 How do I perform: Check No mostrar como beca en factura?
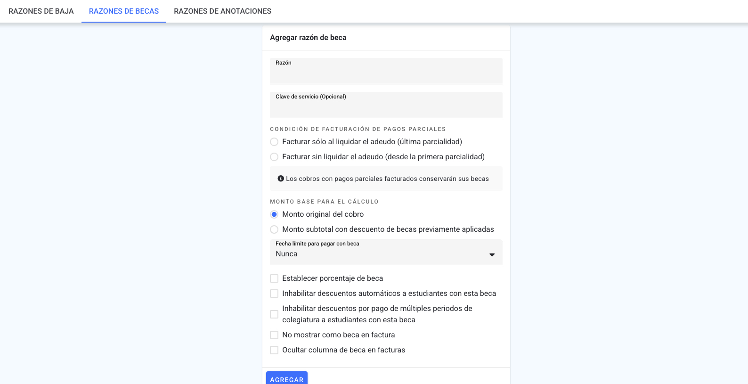274,335
